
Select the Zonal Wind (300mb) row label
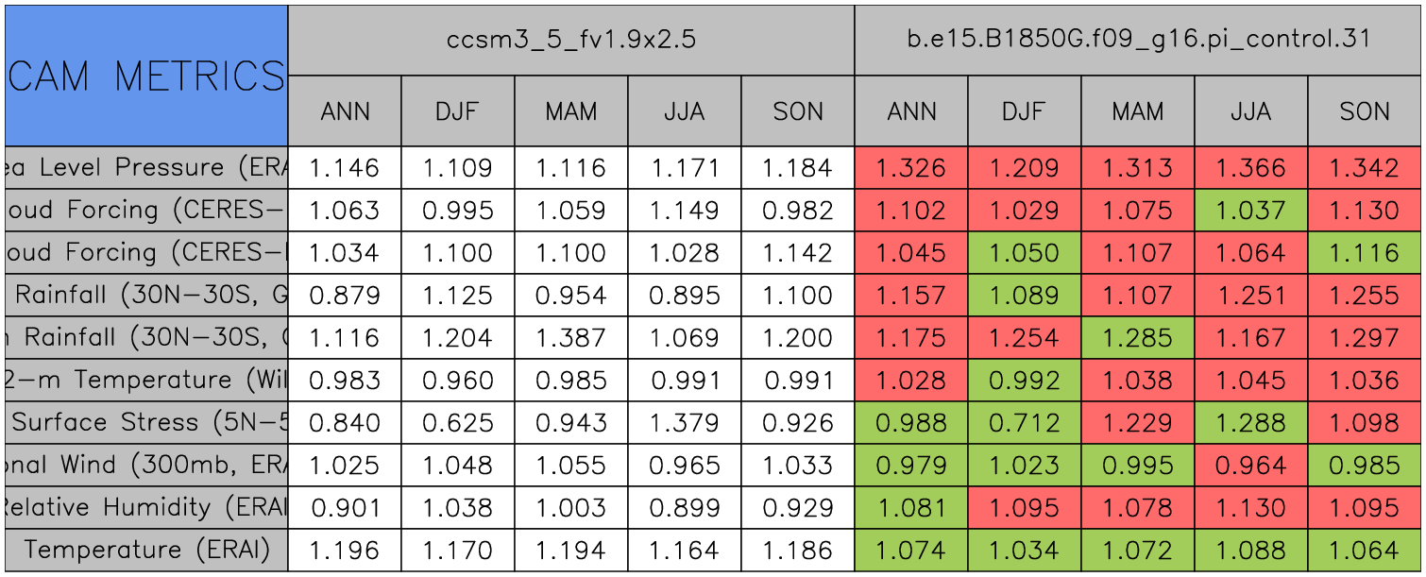pos(146,465)
